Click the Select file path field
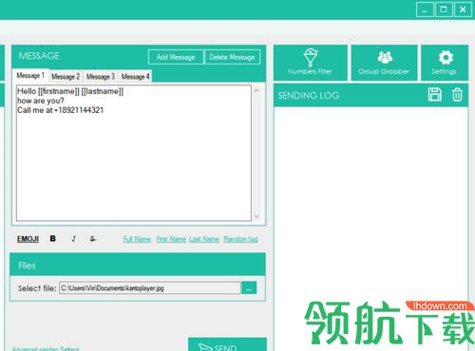Image resolution: width=475 pixels, height=351 pixels. click(x=150, y=288)
